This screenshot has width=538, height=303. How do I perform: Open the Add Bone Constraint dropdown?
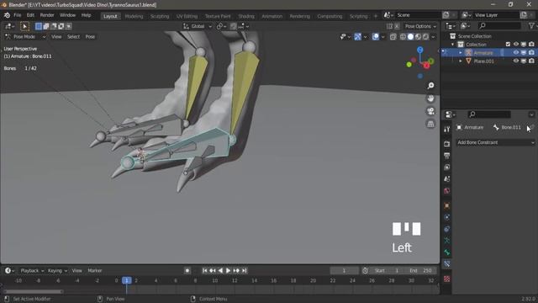click(x=495, y=142)
